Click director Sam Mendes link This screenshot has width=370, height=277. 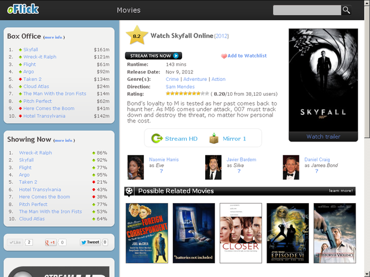[180, 87]
